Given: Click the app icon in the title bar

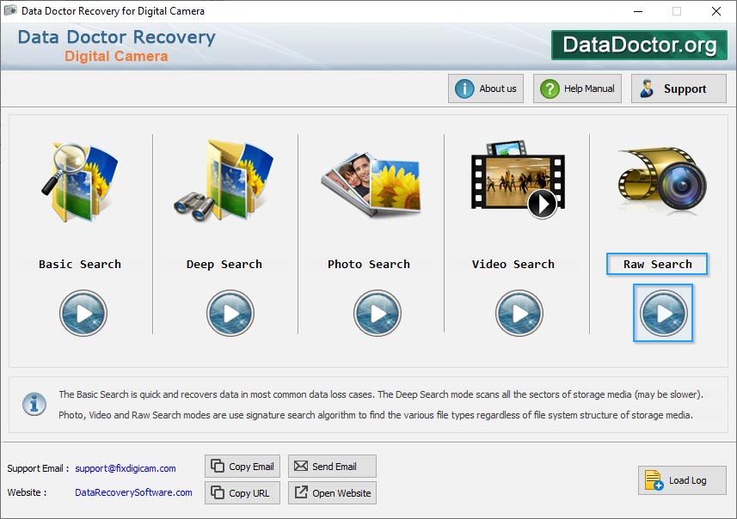Looking at the screenshot, I should pyautogui.click(x=10, y=10).
